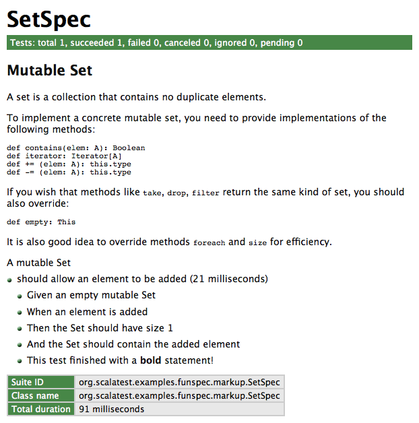
Task: Click the 'SetSpec' page title
Action: point(49,19)
